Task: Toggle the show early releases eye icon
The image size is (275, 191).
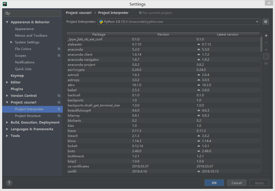Action: coord(266,63)
